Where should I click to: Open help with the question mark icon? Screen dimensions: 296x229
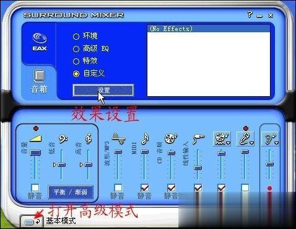pos(250,14)
